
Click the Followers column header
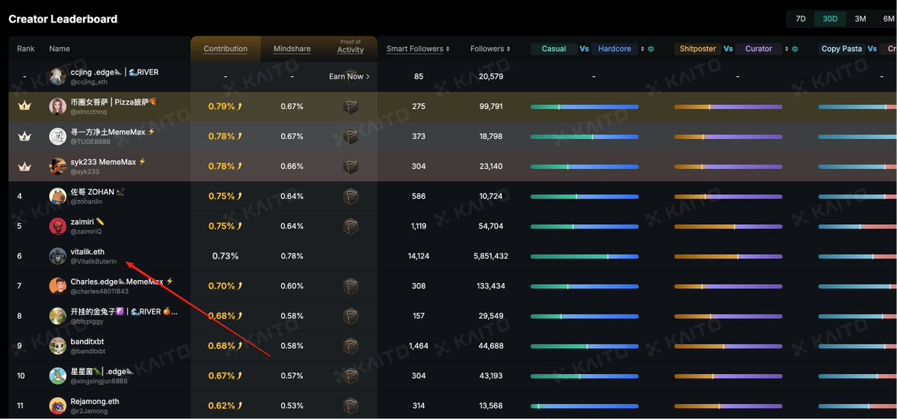pyautogui.click(x=487, y=49)
